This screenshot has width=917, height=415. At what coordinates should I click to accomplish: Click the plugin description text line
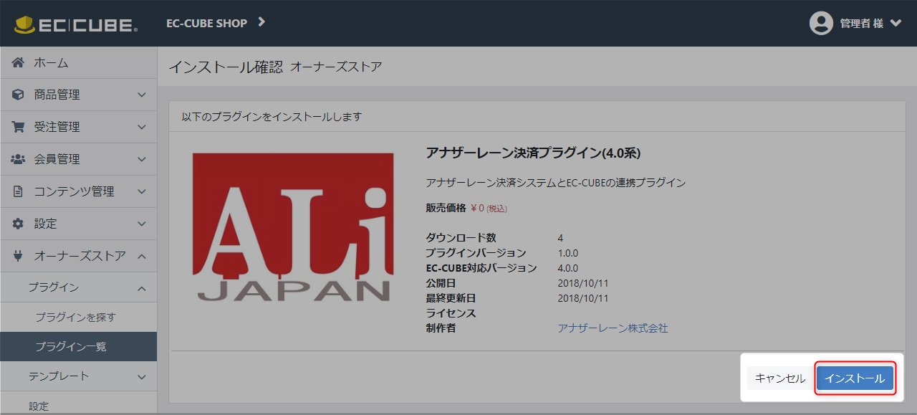556,183
